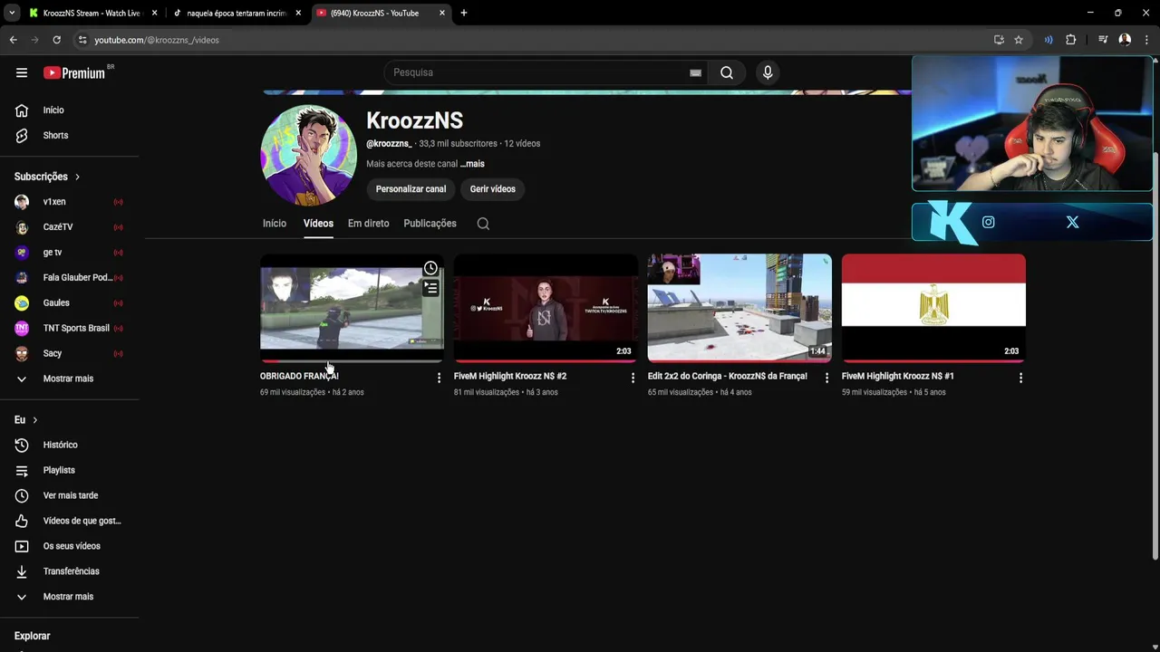Click the Chrome address bar URL
The width and height of the screenshot is (1160, 652).
coord(157,40)
